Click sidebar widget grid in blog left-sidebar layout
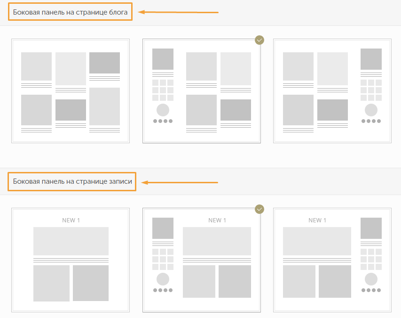The width and height of the screenshot is (401, 318). [163, 90]
